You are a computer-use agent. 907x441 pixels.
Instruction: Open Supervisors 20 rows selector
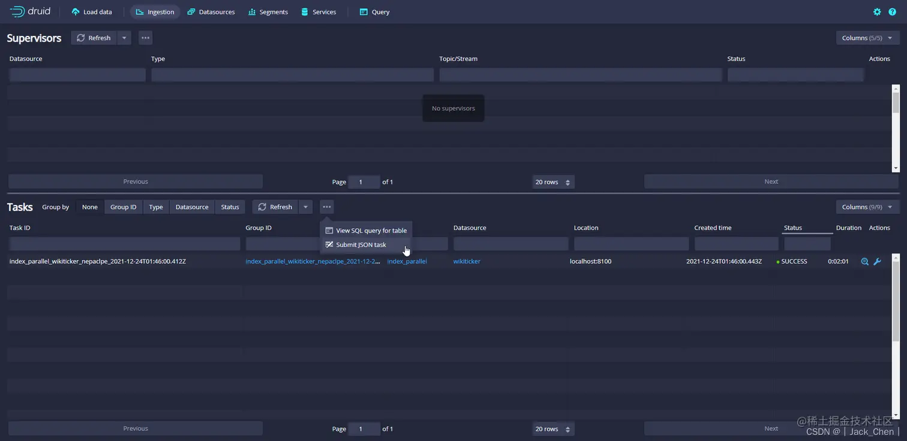tap(553, 182)
